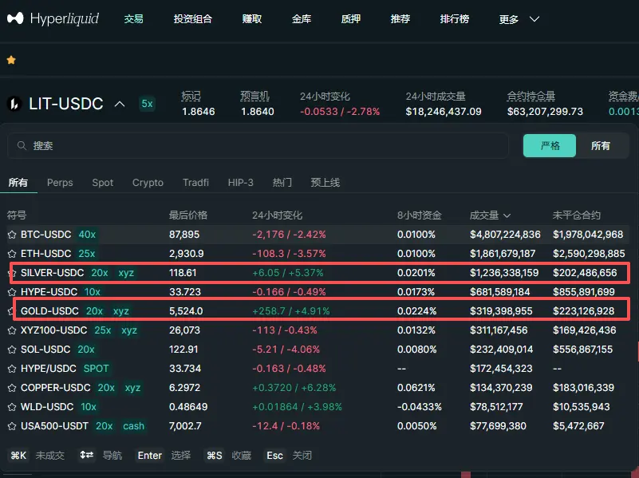Click the $63,207,299.73 open interest value
639x478 pixels.
(545, 112)
